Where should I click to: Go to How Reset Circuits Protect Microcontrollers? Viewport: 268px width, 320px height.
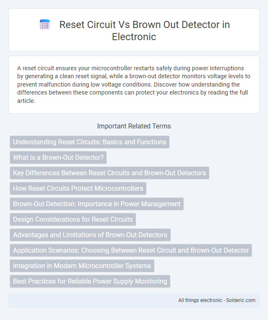pos(78,188)
